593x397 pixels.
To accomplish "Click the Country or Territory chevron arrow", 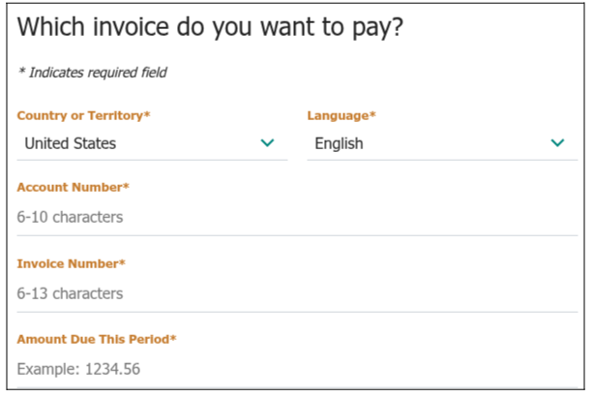I will (268, 143).
